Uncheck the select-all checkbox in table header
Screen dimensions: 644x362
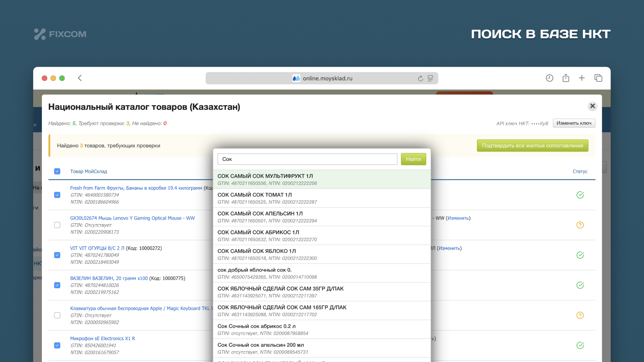(x=57, y=171)
